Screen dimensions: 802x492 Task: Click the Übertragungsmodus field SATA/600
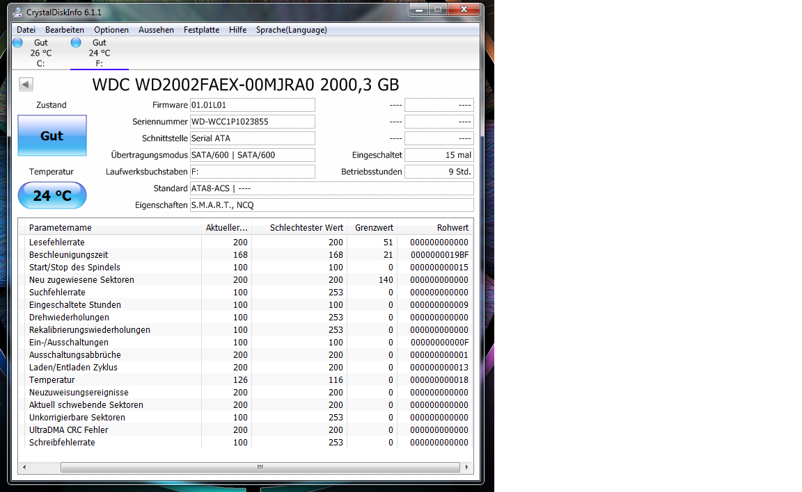click(252, 155)
